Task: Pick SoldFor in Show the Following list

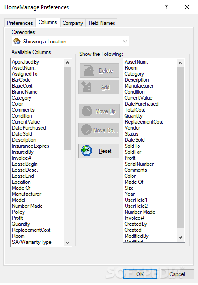Action: click(x=133, y=152)
